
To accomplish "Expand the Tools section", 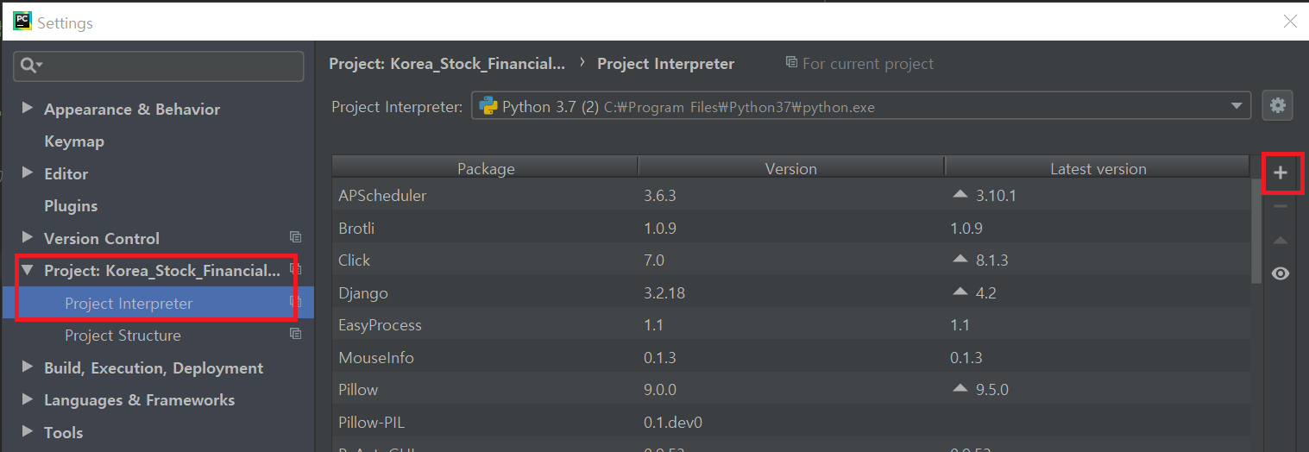I will tap(27, 431).
